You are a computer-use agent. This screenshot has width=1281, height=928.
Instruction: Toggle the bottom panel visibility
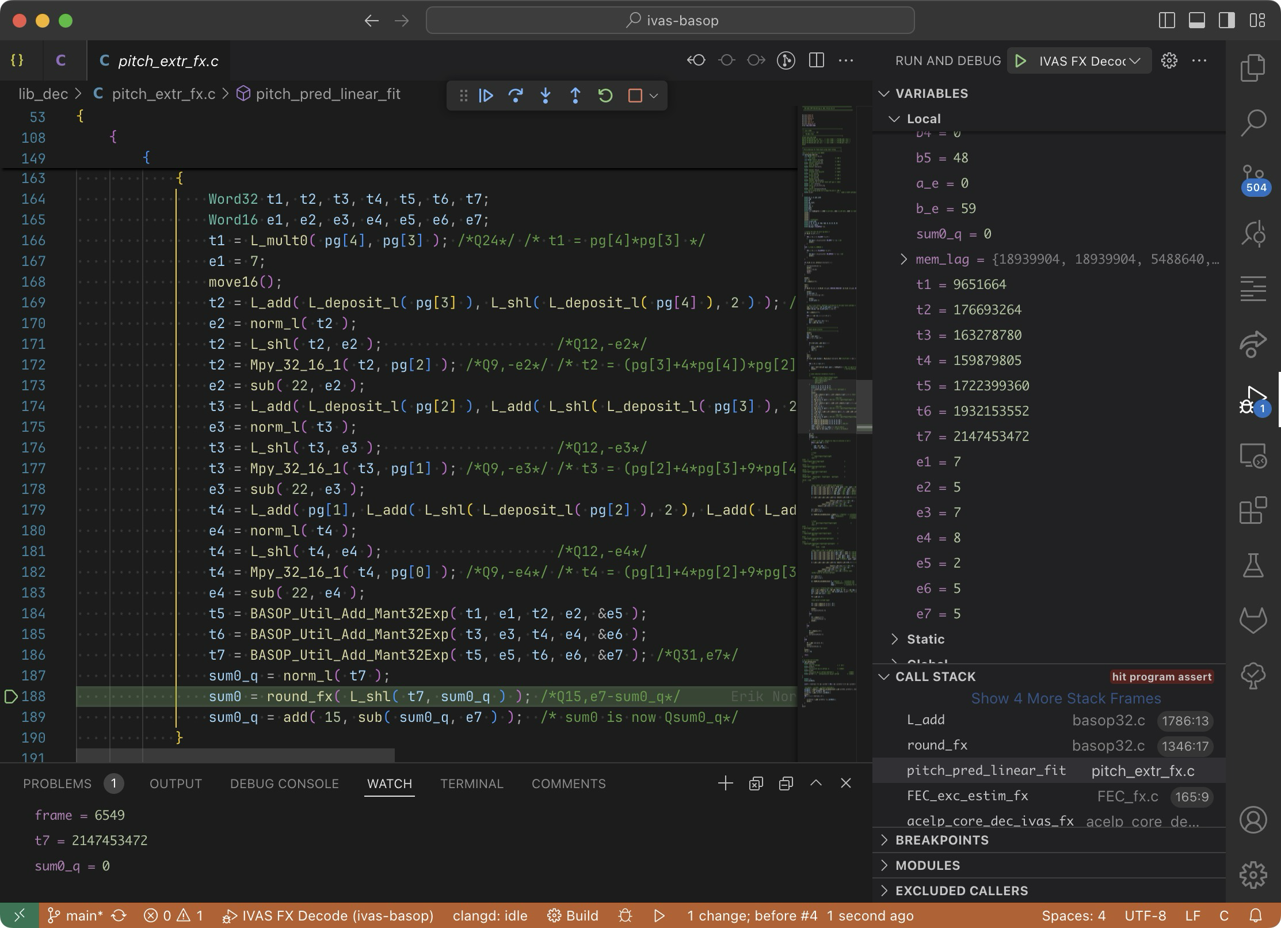pyautogui.click(x=1197, y=21)
